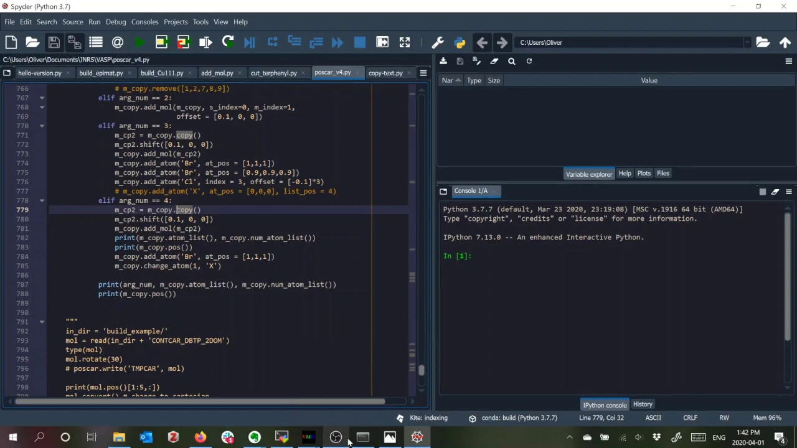Click the Preferences wrench icon
This screenshot has width=797, height=448.
pos(437,42)
